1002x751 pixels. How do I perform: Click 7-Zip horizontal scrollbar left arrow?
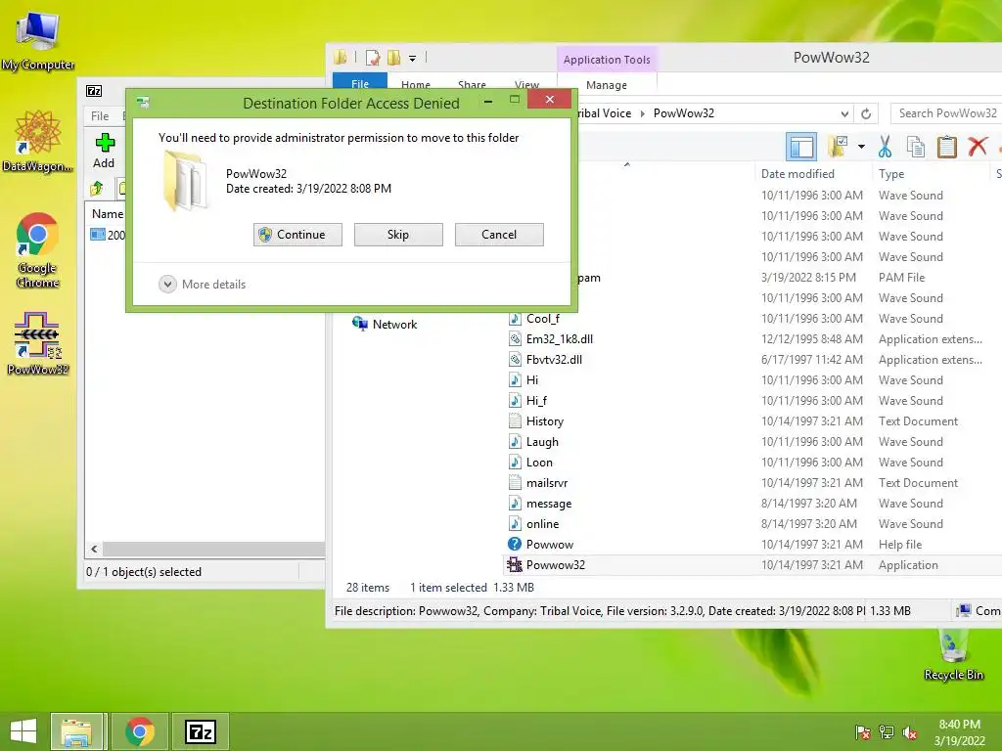pos(95,550)
